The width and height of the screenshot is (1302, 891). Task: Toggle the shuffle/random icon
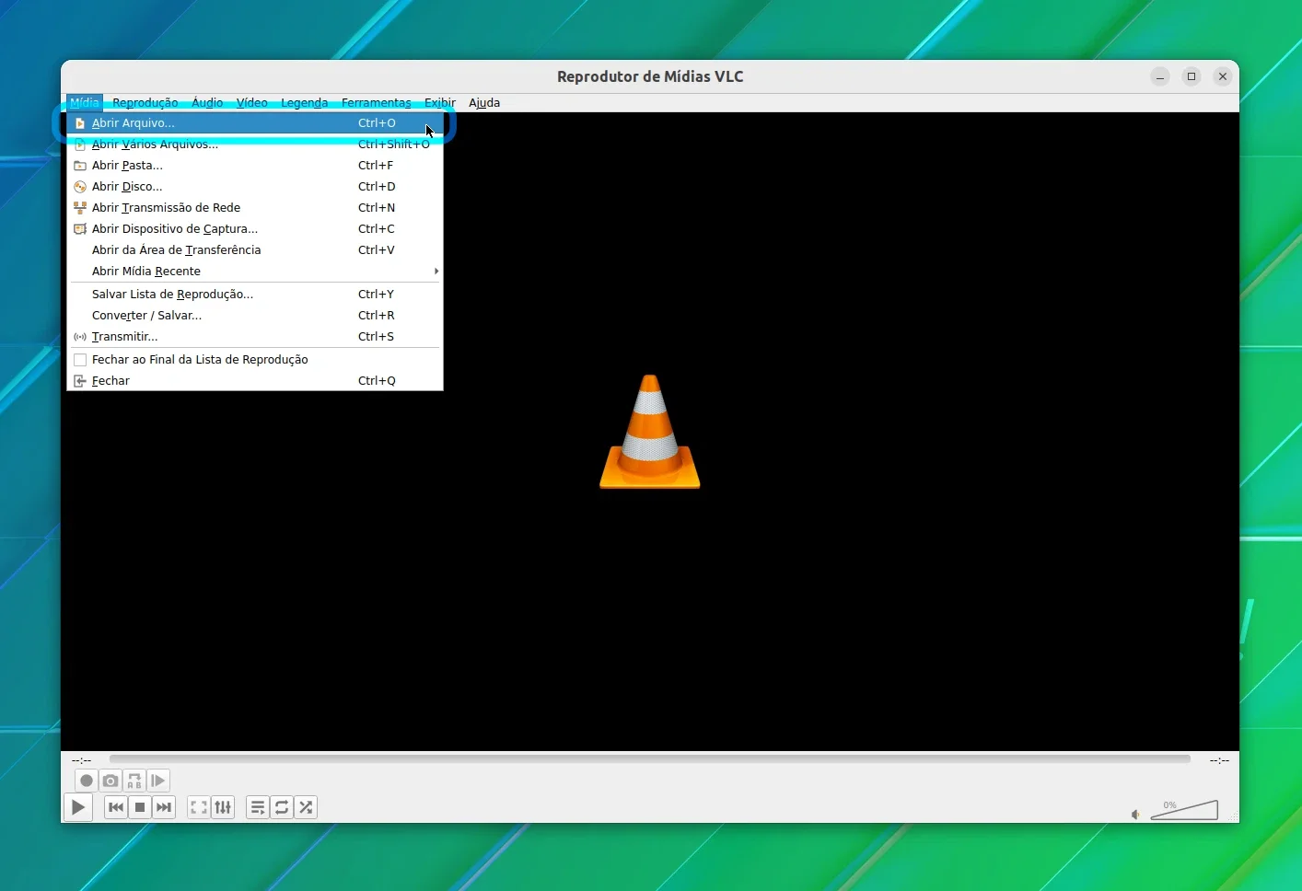[x=306, y=807]
